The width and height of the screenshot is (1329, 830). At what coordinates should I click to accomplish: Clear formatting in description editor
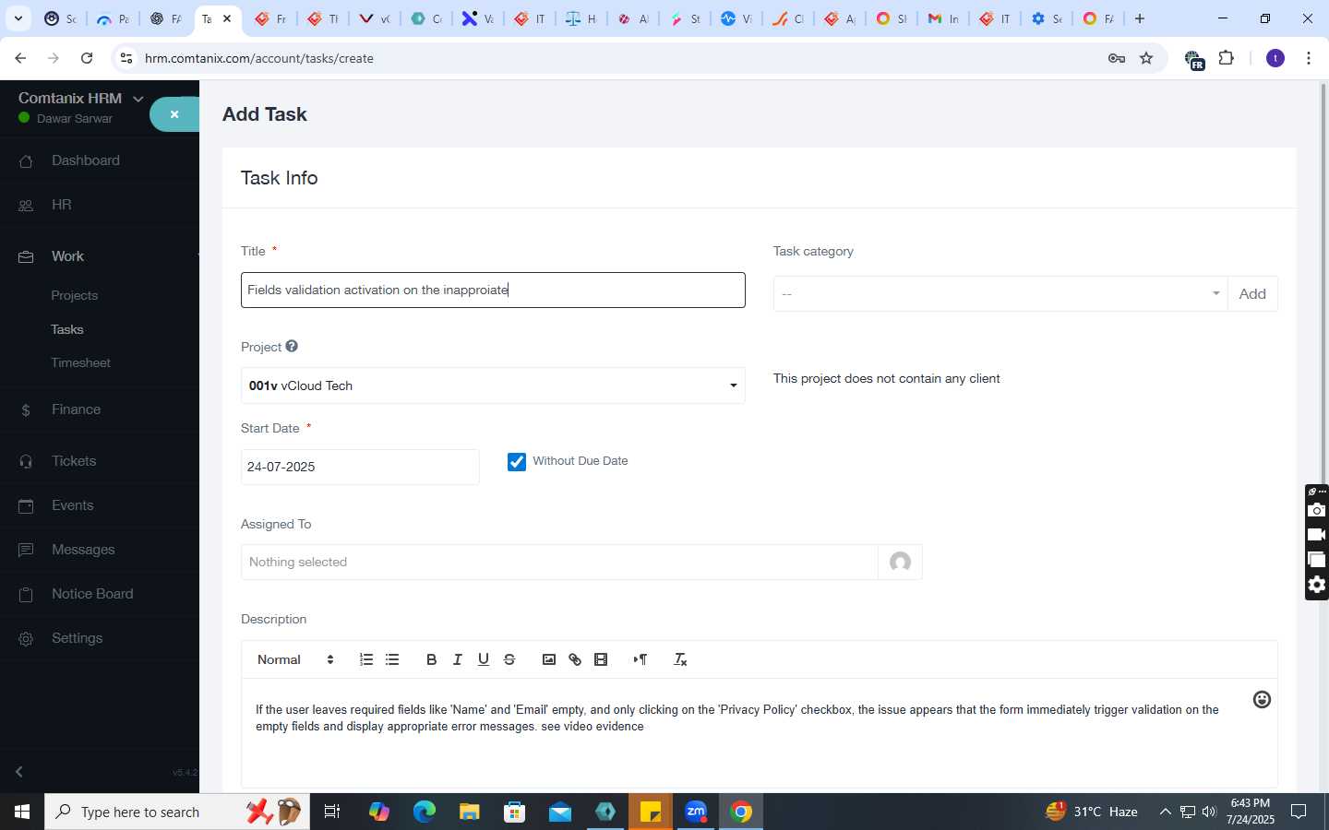click(x=680, y=659)
